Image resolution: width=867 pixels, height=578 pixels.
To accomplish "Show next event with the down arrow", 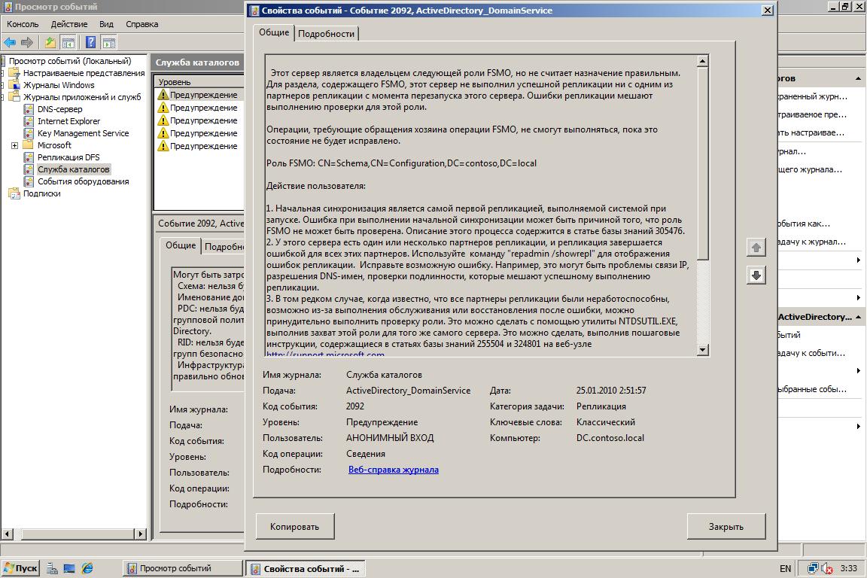I will coord(756,275).
